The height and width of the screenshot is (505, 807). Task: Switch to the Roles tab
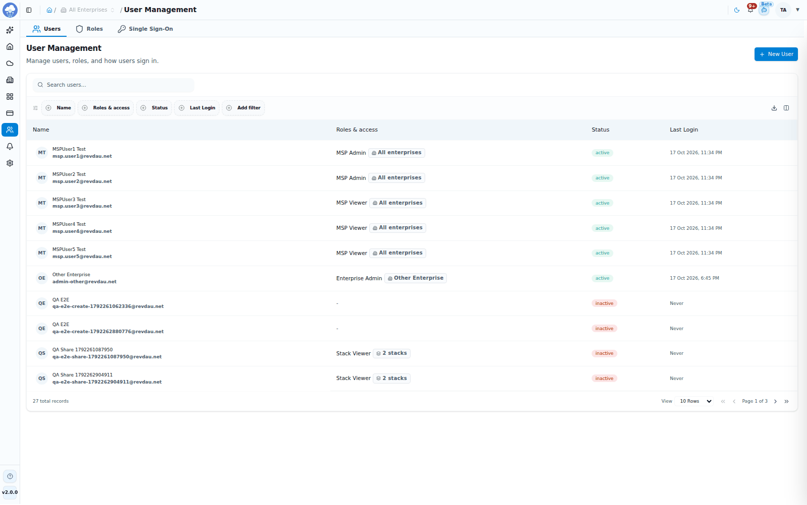(89, 29)
